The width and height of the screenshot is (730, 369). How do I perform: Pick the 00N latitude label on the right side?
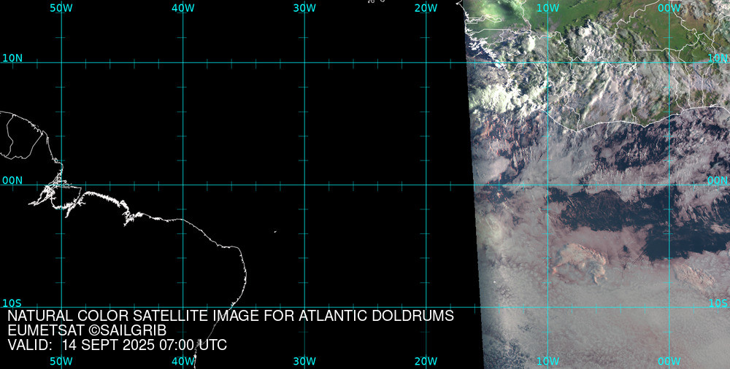718,181
